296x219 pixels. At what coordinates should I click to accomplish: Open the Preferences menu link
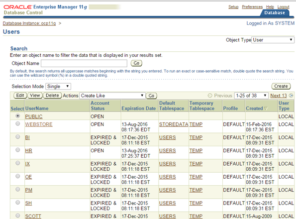[x=252, y=7]
